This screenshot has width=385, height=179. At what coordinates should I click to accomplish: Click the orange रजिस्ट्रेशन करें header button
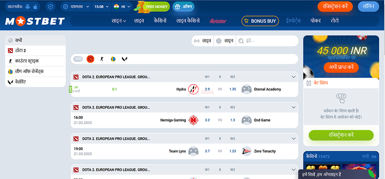coord(335,7)
